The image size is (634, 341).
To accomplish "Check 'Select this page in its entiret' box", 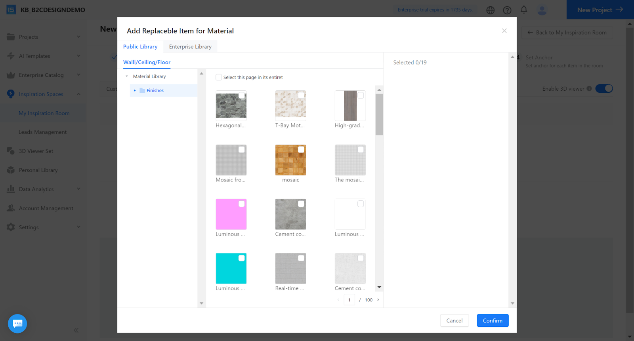I will 219,77.
